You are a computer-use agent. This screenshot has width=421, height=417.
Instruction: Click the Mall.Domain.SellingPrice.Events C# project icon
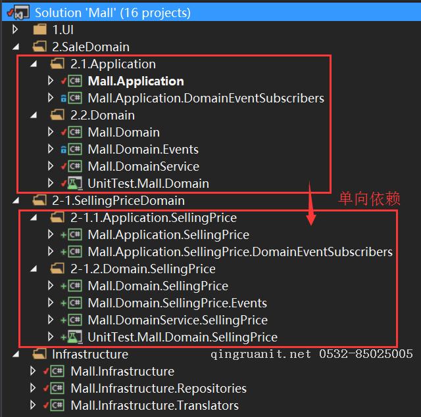pos(75,303)
